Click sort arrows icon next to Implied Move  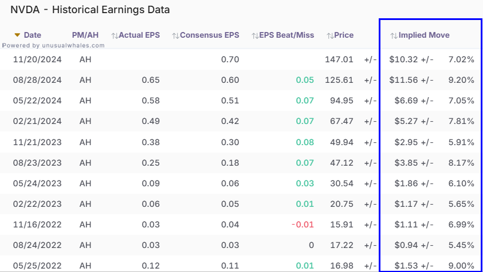click(x=394, y=35)
